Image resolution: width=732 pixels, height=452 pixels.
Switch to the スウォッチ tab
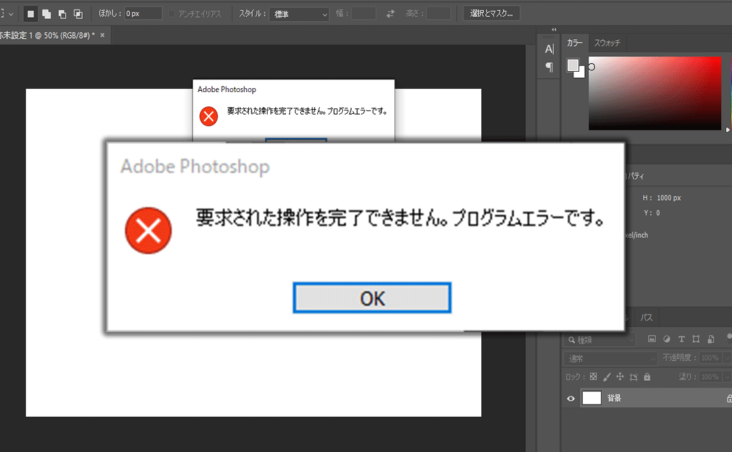607,43
